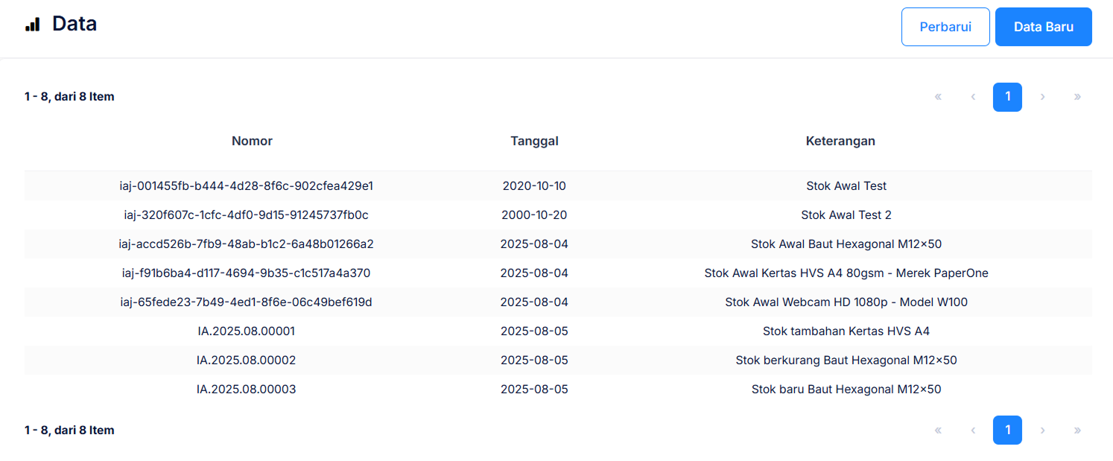1113x461 pixels.
Task: Jump to last page in top pagination
Action: [1077, 97]
